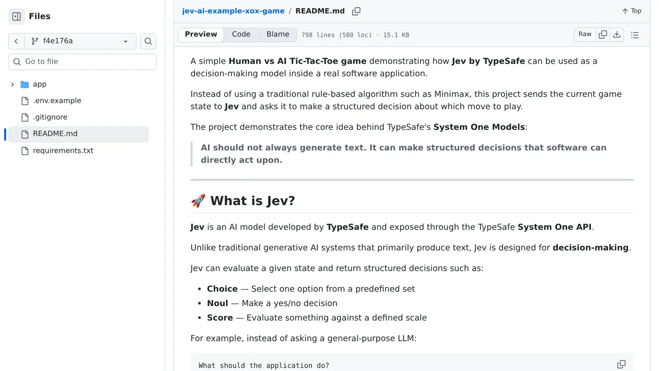659x371 pixels.
Task: Click the "Noul" bullet item text
Action: click(272, 303)
